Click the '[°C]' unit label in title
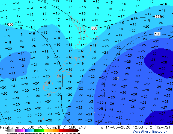The image size is (173, 134). [x=63, y=127]
